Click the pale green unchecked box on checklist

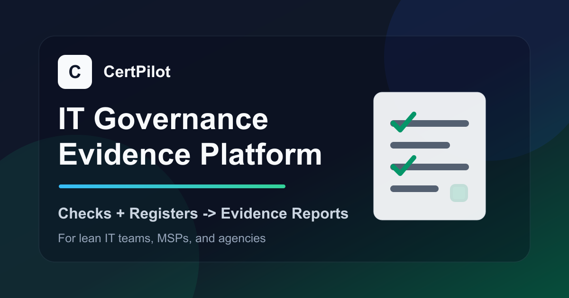(x=459, y=193)
